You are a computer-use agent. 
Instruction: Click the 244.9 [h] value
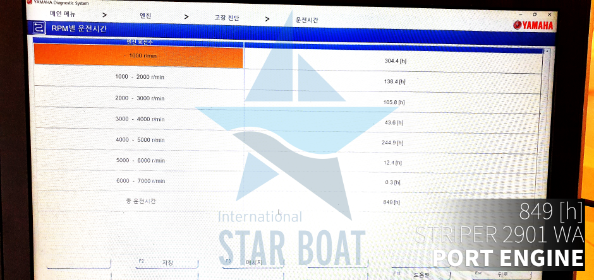coord(392,143)
